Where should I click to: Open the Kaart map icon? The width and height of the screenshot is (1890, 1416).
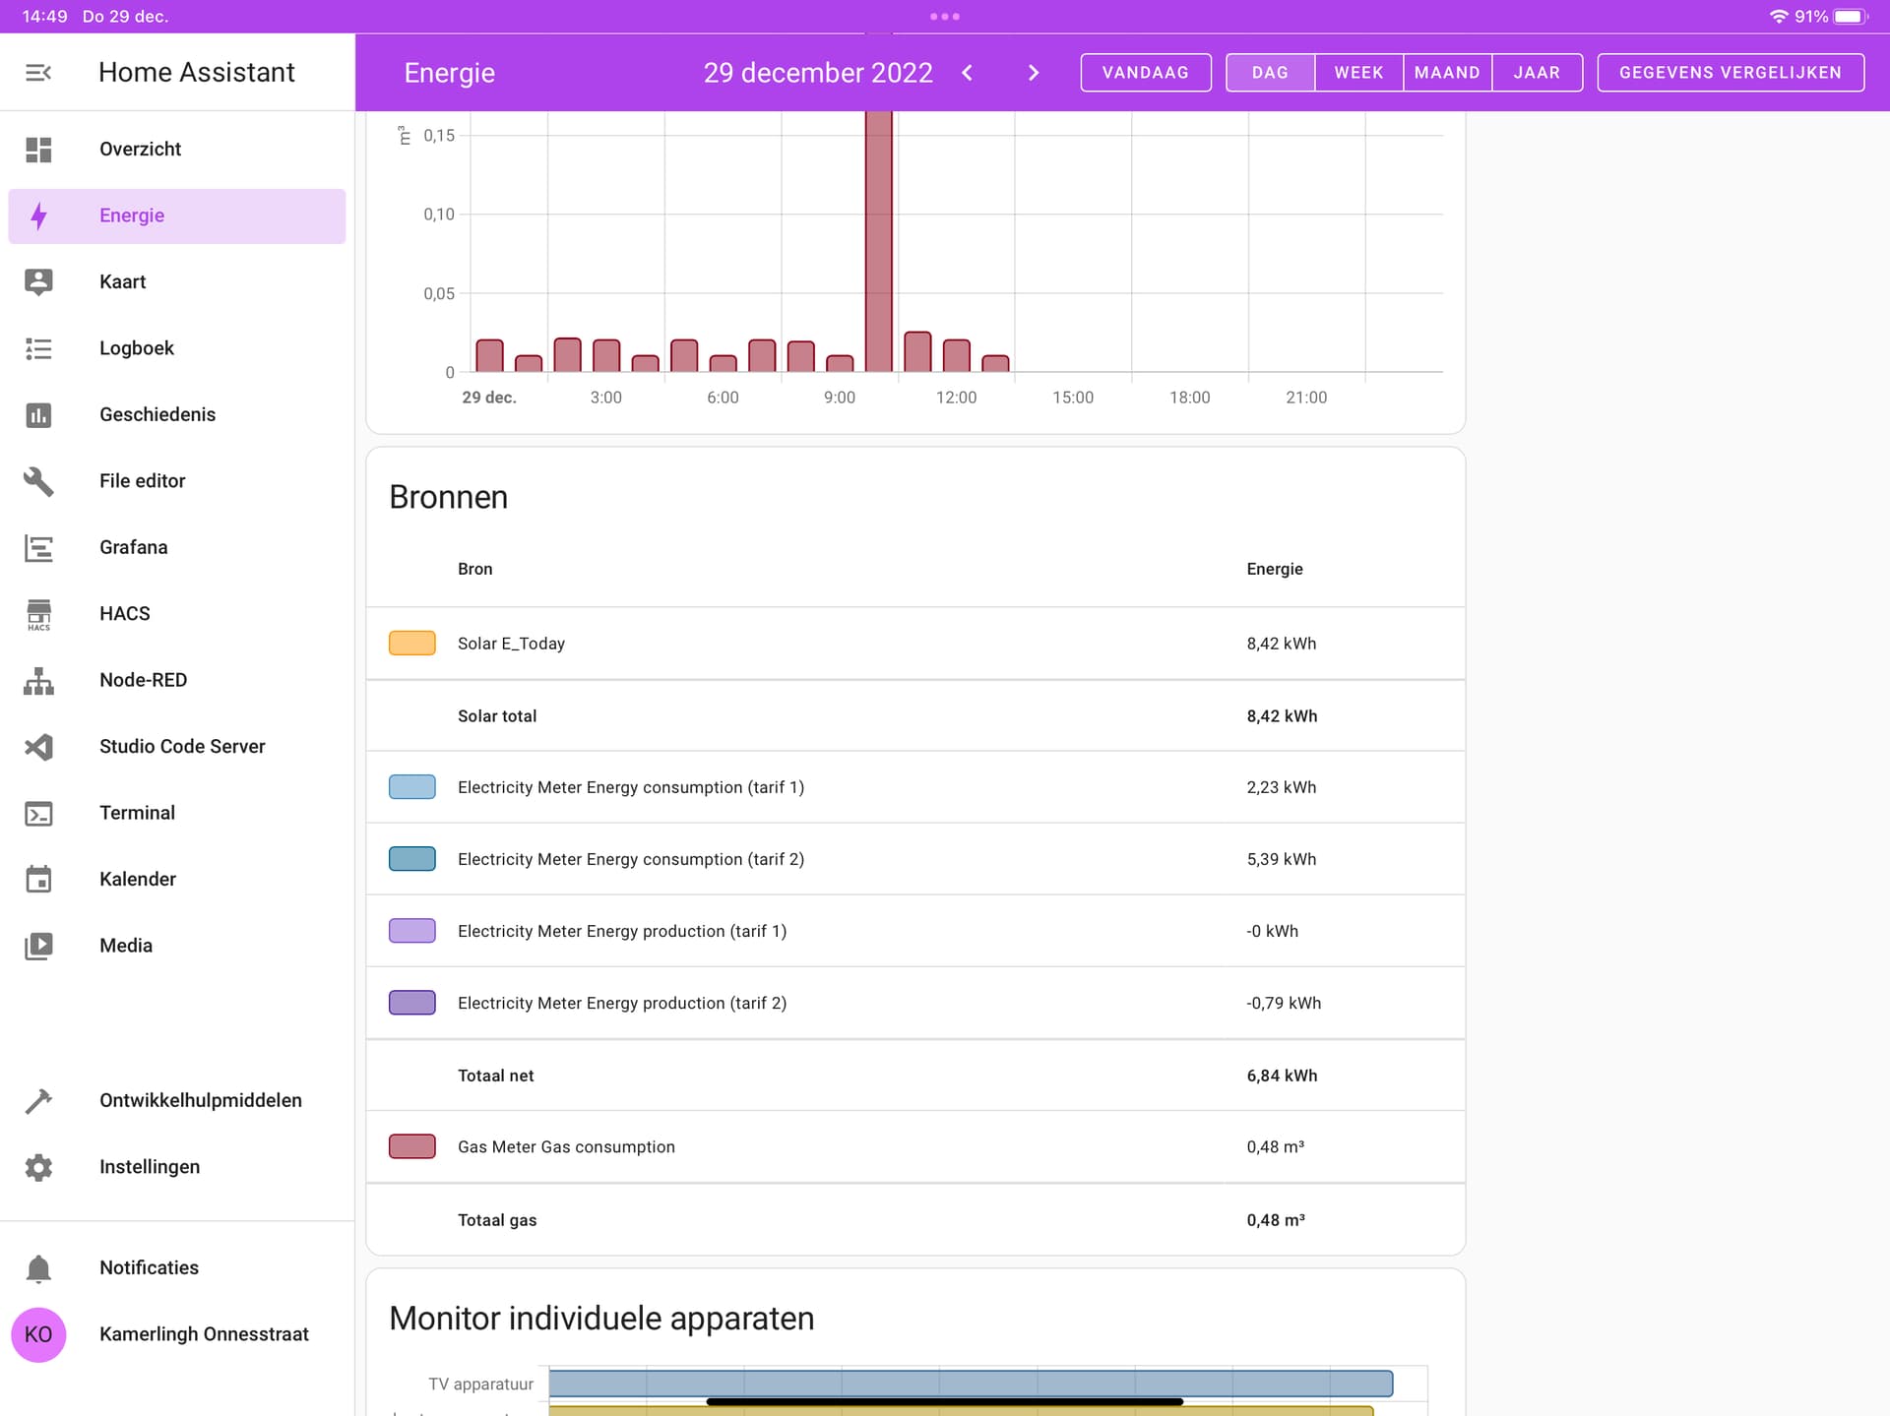[38, 282]
